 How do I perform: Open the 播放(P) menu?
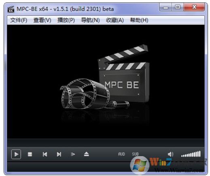point(66,20)
